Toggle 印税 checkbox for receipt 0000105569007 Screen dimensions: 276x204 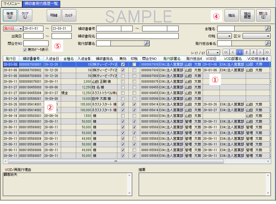(134, 155)
